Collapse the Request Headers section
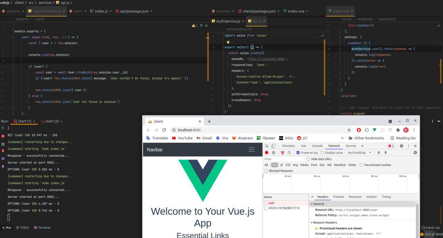The height and width of the screenshot is (238, 443). 311,223
